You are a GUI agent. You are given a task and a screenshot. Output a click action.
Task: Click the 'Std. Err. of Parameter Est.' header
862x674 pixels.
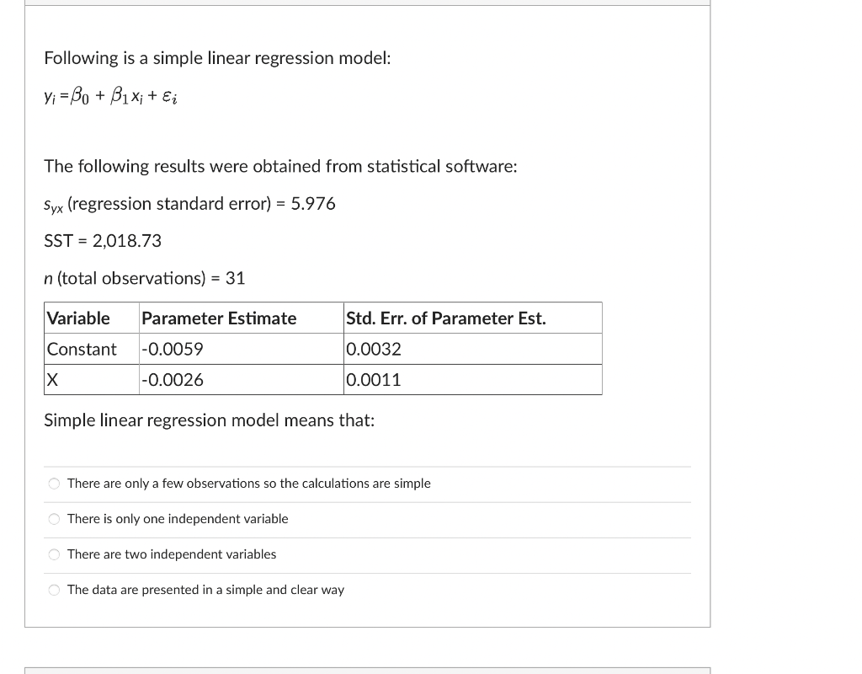pyautogui.click(x=445, y=318)
